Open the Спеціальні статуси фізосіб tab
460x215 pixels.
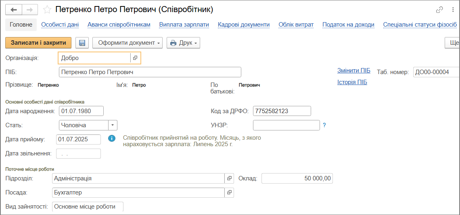[x=420, y=25]
